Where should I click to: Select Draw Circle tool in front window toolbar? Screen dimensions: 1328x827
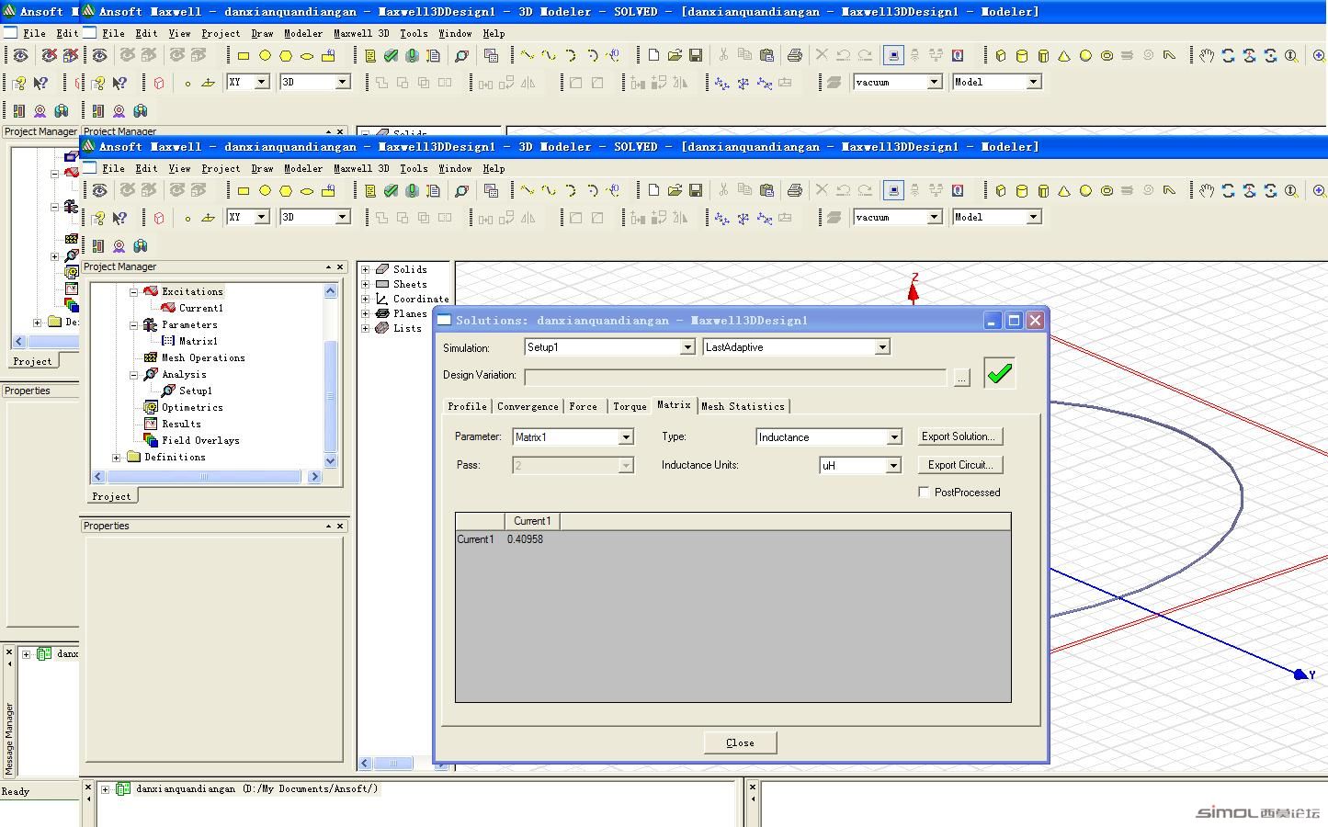coord(265,191)
